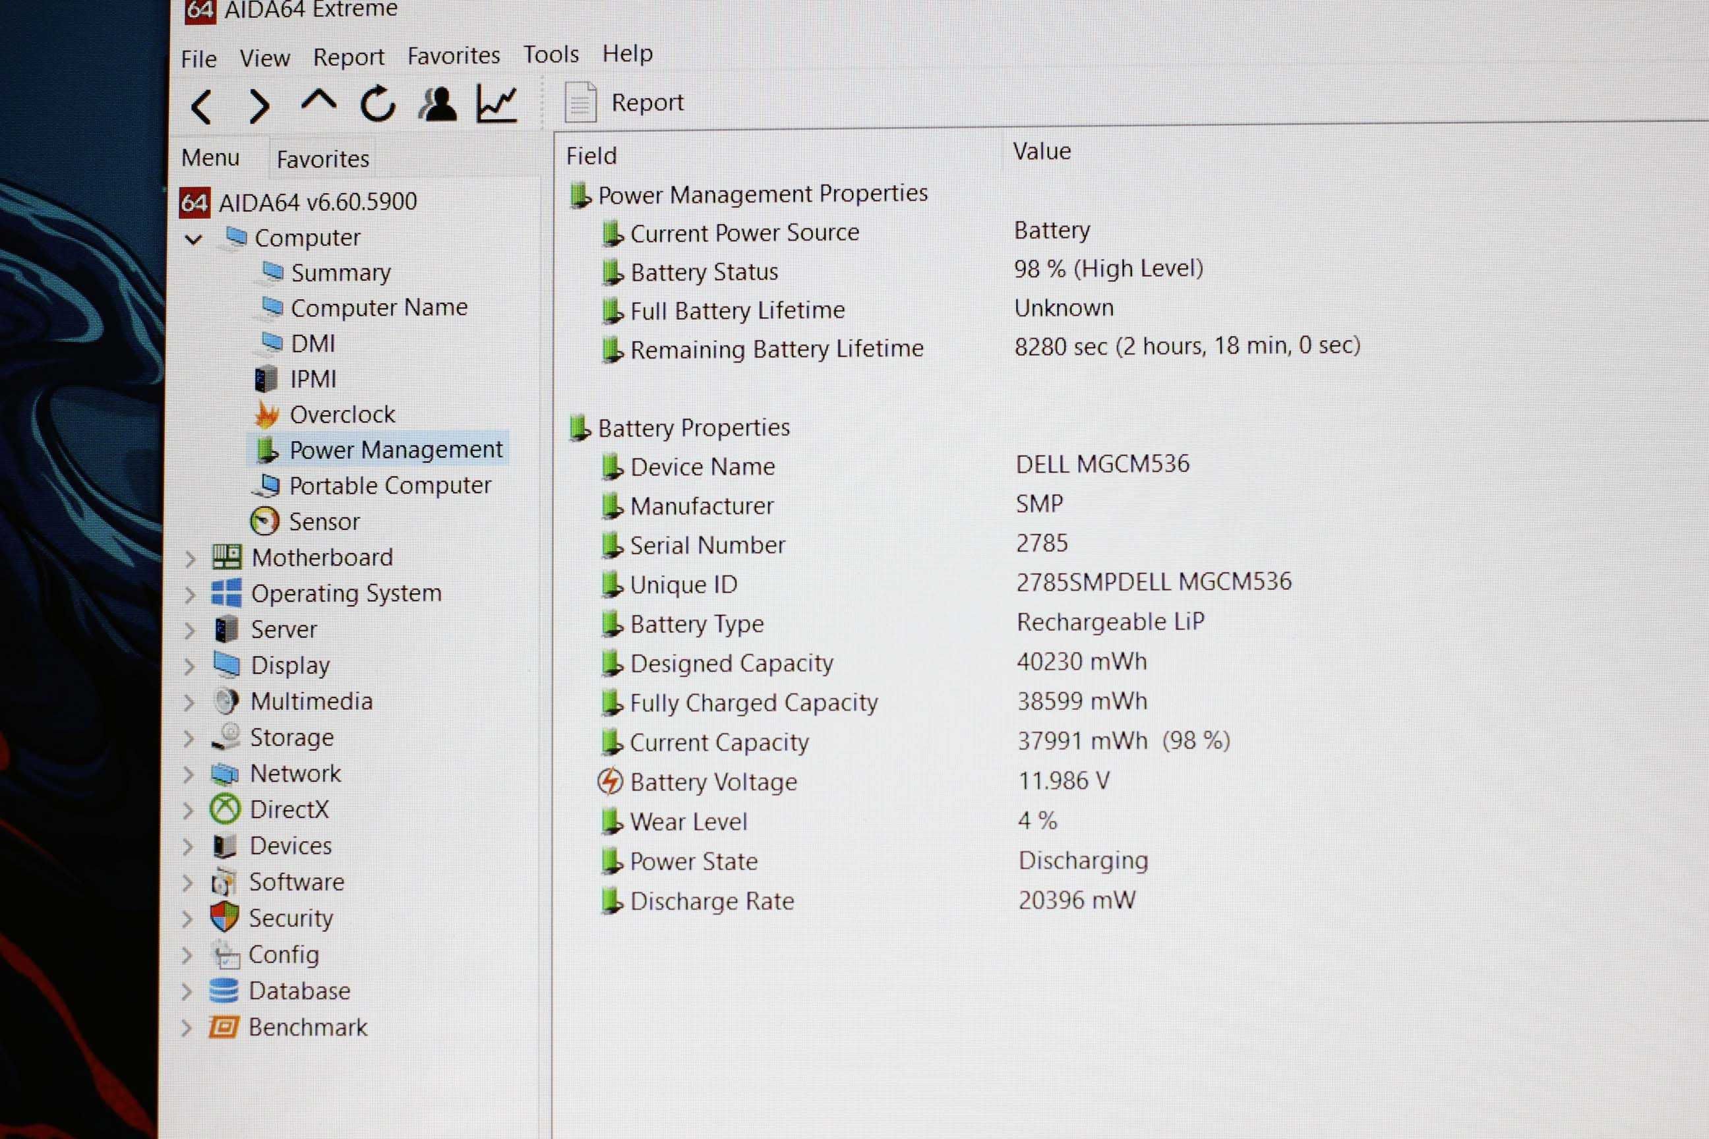
Task: Click the Operating System Windows logo icon
Action: click(226, 593)
